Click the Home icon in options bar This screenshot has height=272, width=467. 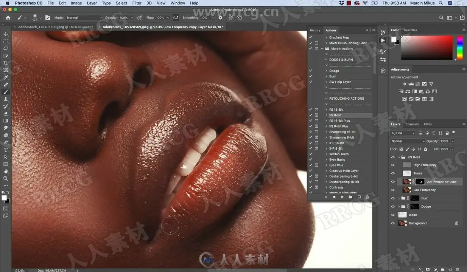coord(8,18)
